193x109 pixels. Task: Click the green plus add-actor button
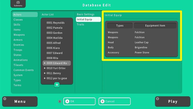pos(57,85)
